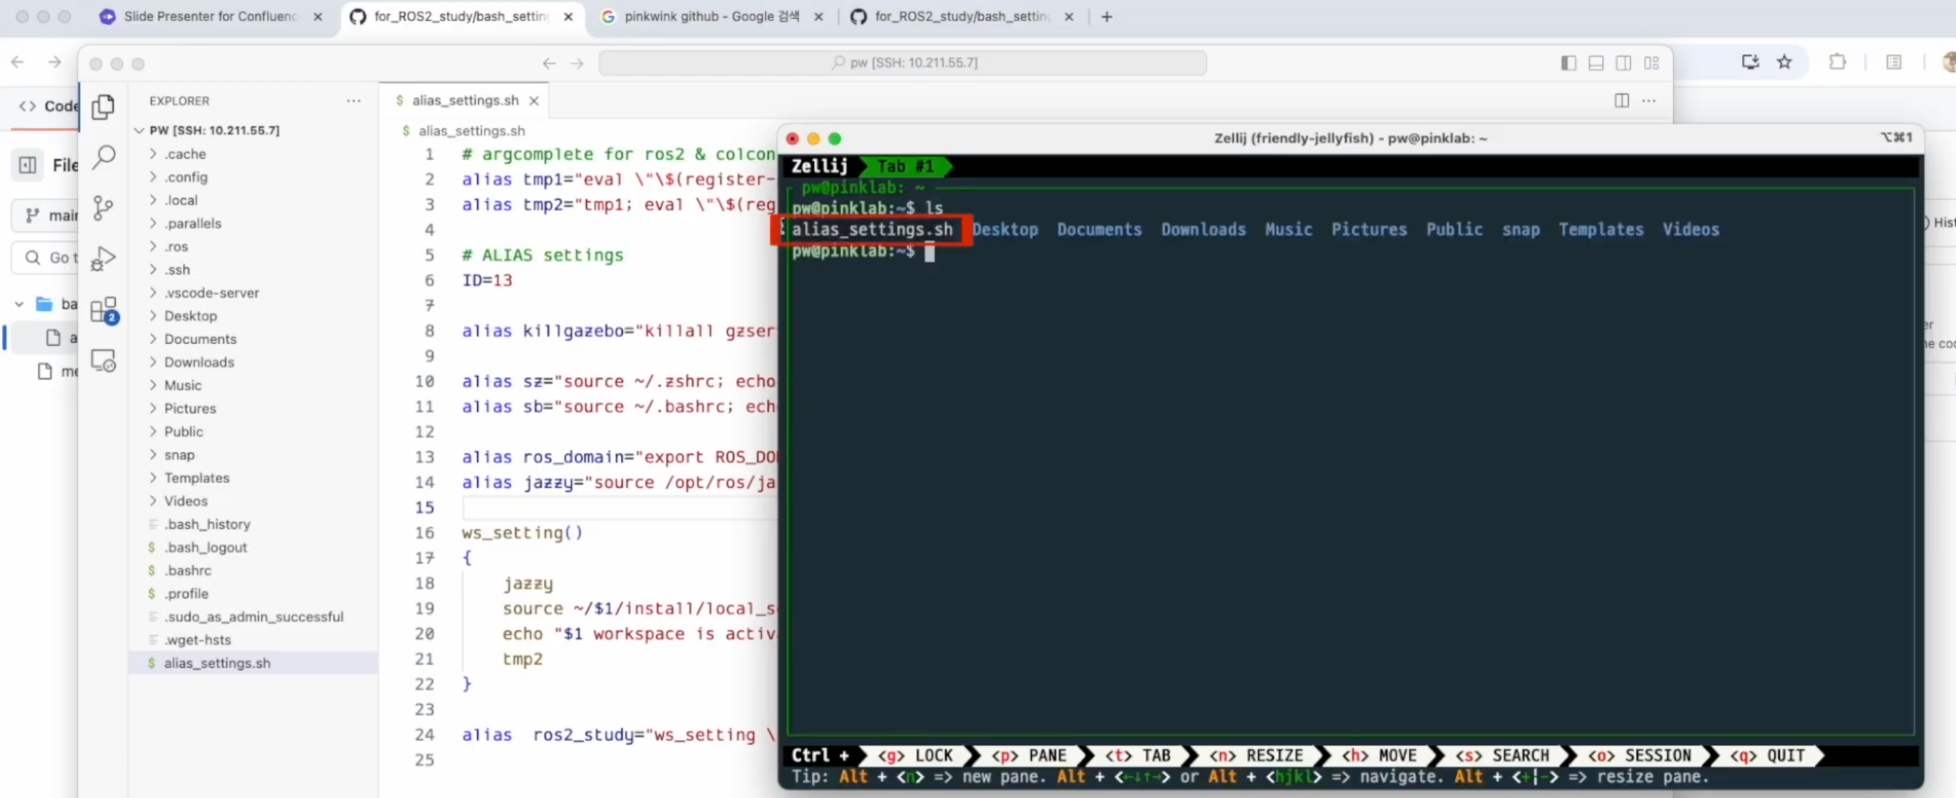Screen dimensions: 1956x798
Task: Open the Remote Explorer icon
Action: coord(104,360)
